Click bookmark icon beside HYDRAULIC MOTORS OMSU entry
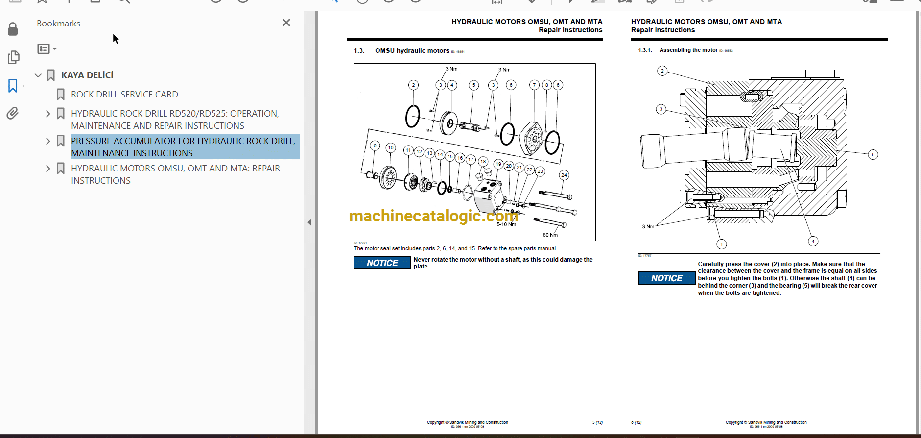The height and width of the screenshot is (438, 921). [61, 169]
